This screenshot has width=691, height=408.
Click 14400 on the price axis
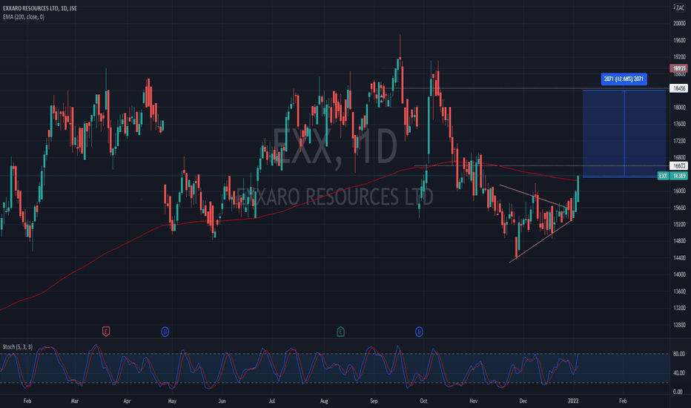click(x=679, y=257)
